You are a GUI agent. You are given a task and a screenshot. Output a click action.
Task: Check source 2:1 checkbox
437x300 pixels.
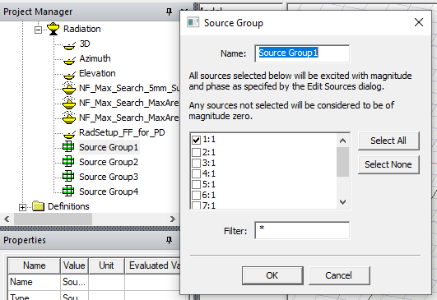coord(196,153)
